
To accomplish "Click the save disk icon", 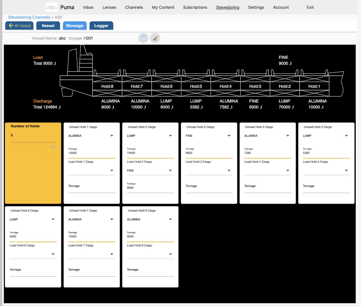I will pyautogui.click(x=143, y=38).
